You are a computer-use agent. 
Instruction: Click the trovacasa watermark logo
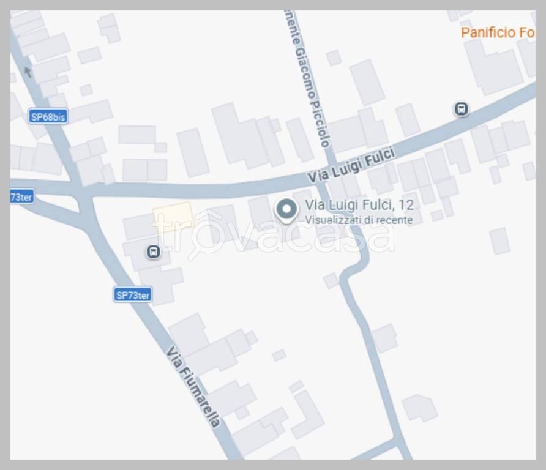click(274, 233)
